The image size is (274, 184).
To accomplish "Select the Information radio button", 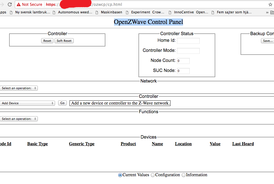I will [x=184, y=175].
